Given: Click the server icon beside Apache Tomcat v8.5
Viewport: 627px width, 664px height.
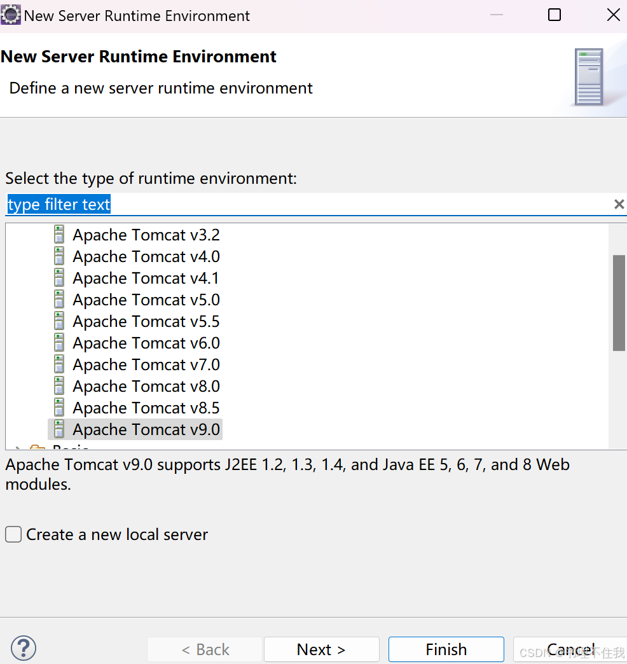Looking at the screenshot, I should click(59, 407).
